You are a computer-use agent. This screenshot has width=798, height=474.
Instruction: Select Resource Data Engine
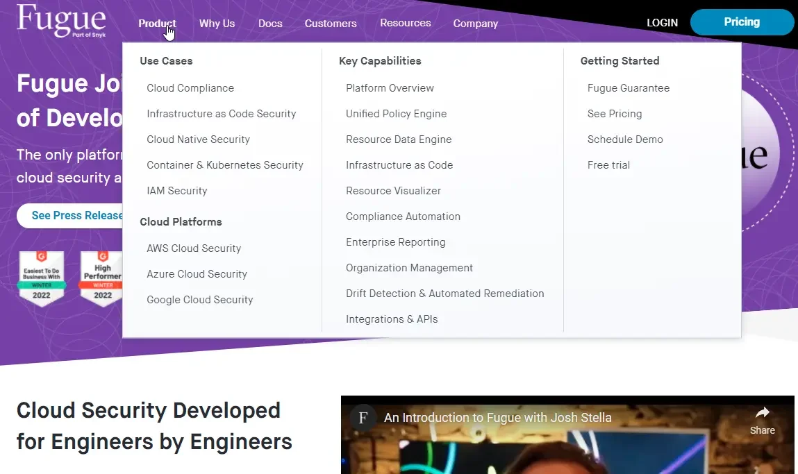click(x=399, y=139)
